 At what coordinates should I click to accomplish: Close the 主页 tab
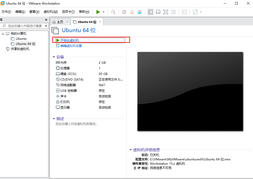coord(67,22)
